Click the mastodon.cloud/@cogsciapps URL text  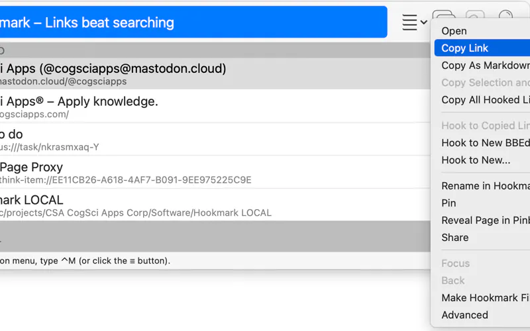pyautogui.click(x=63, y=81)
